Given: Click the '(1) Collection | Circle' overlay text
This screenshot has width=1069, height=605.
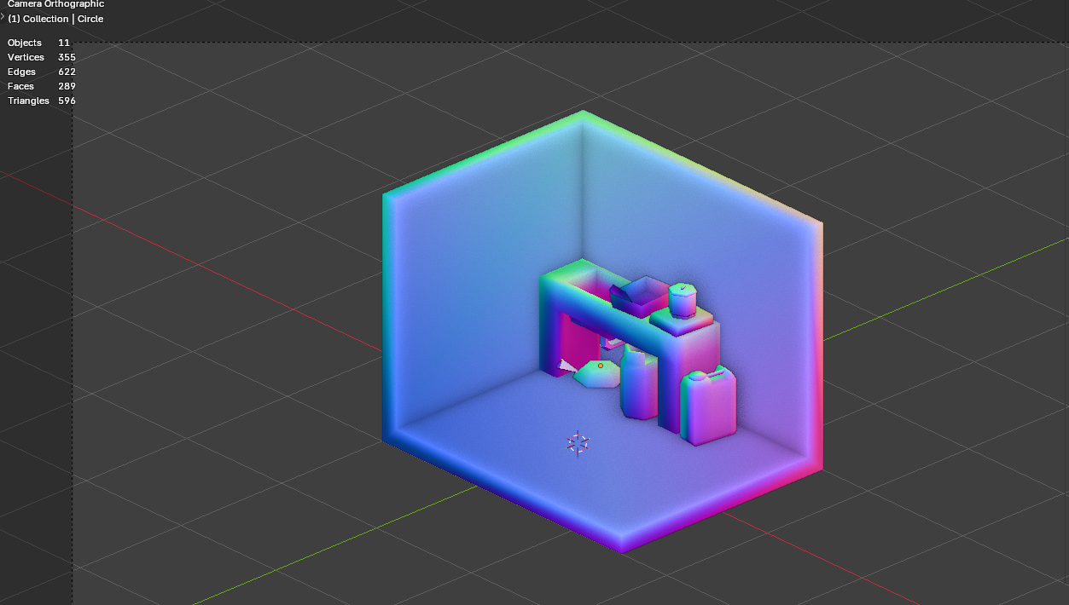Looking at the screenshot, I should point(55,19).
